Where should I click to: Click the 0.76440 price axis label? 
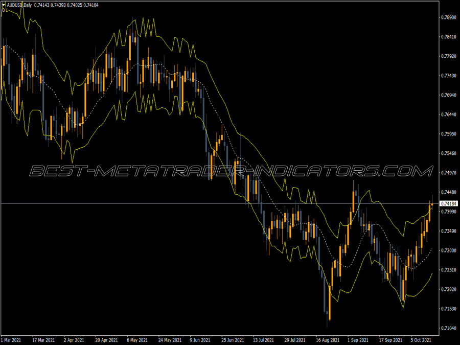(x=449, y=114)
